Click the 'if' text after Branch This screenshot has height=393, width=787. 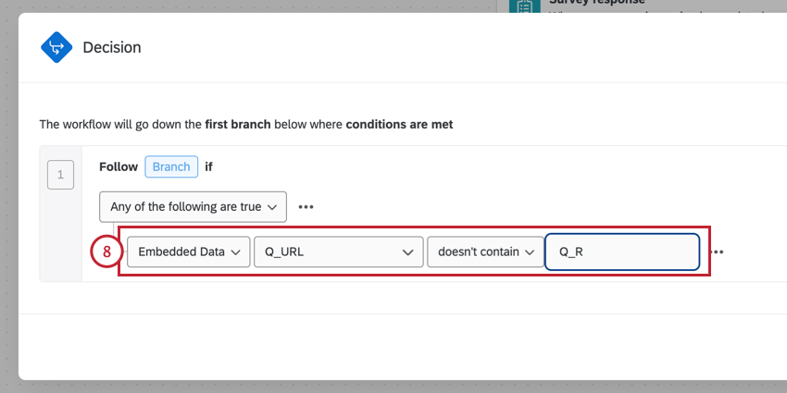[x=208, y=167]
